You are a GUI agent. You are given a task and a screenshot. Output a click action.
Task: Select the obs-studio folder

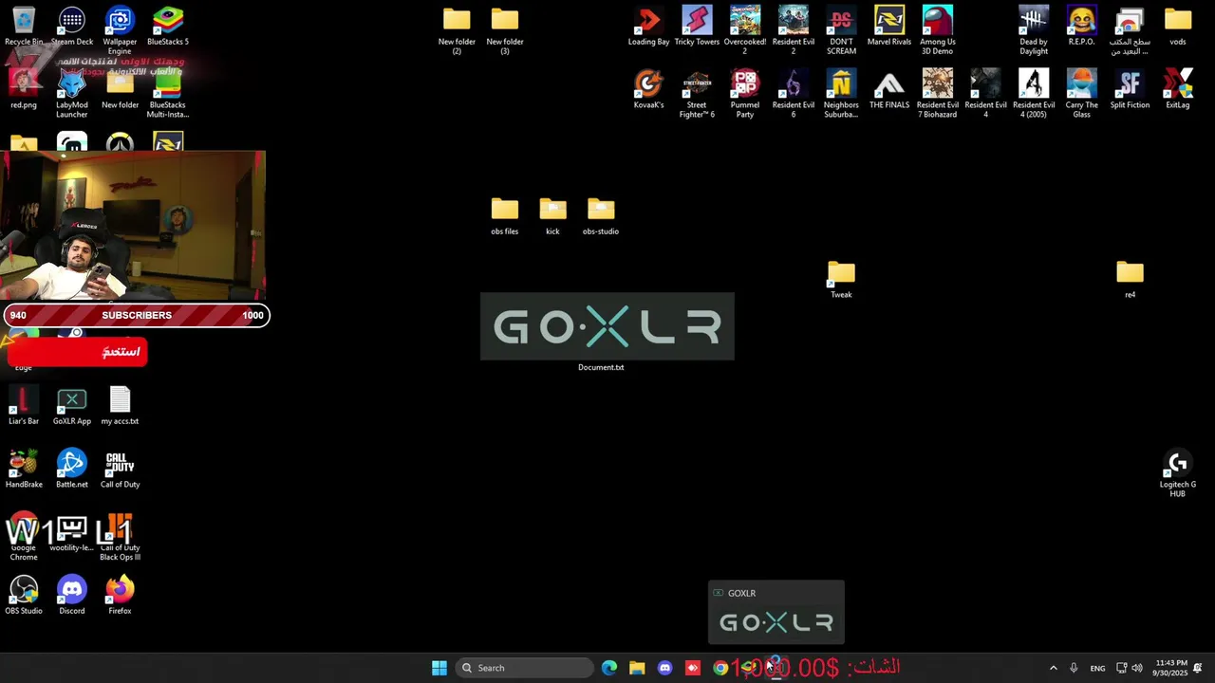(601, 216)
